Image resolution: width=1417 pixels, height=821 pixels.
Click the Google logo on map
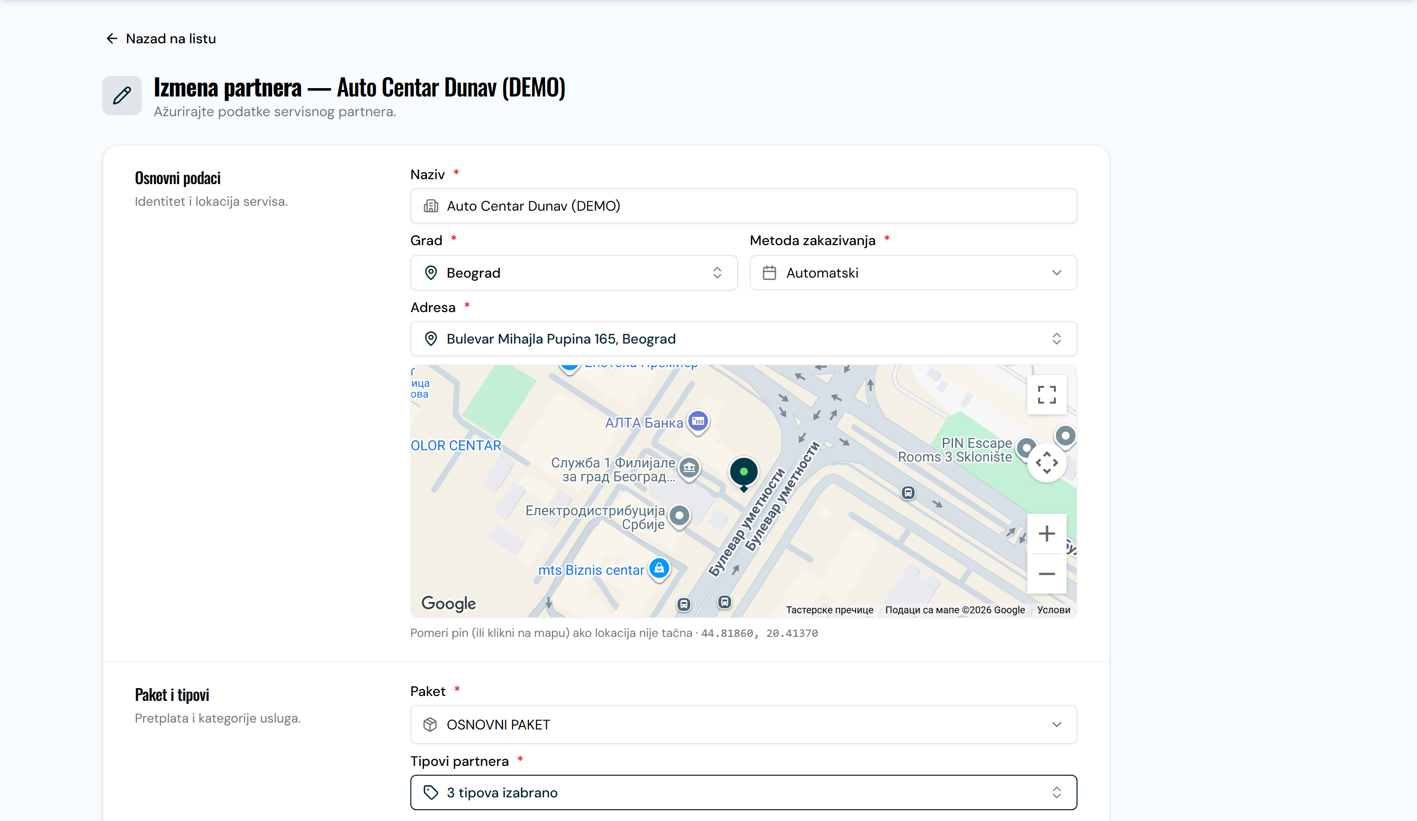[448, 603]
